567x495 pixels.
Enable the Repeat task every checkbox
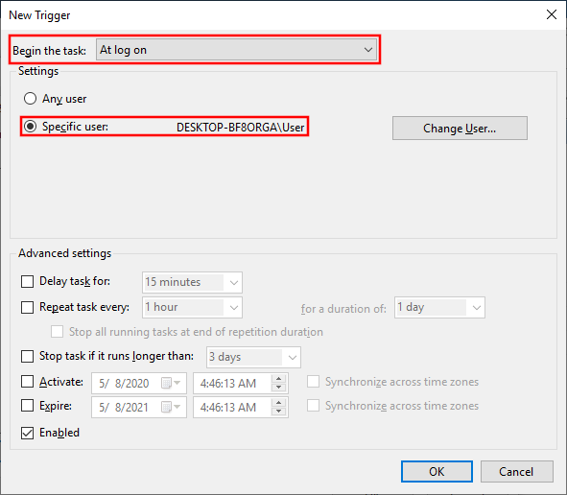[x=28, y=307]
